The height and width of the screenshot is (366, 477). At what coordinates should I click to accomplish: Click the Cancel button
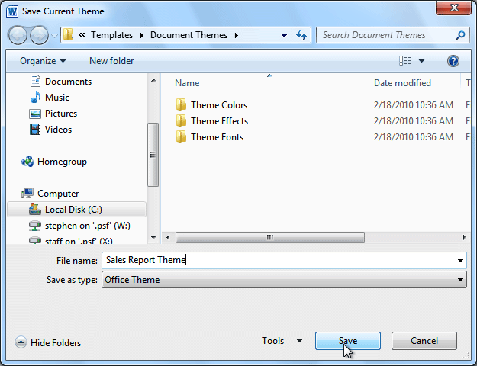pyautogui.click(x=424, y=341)
